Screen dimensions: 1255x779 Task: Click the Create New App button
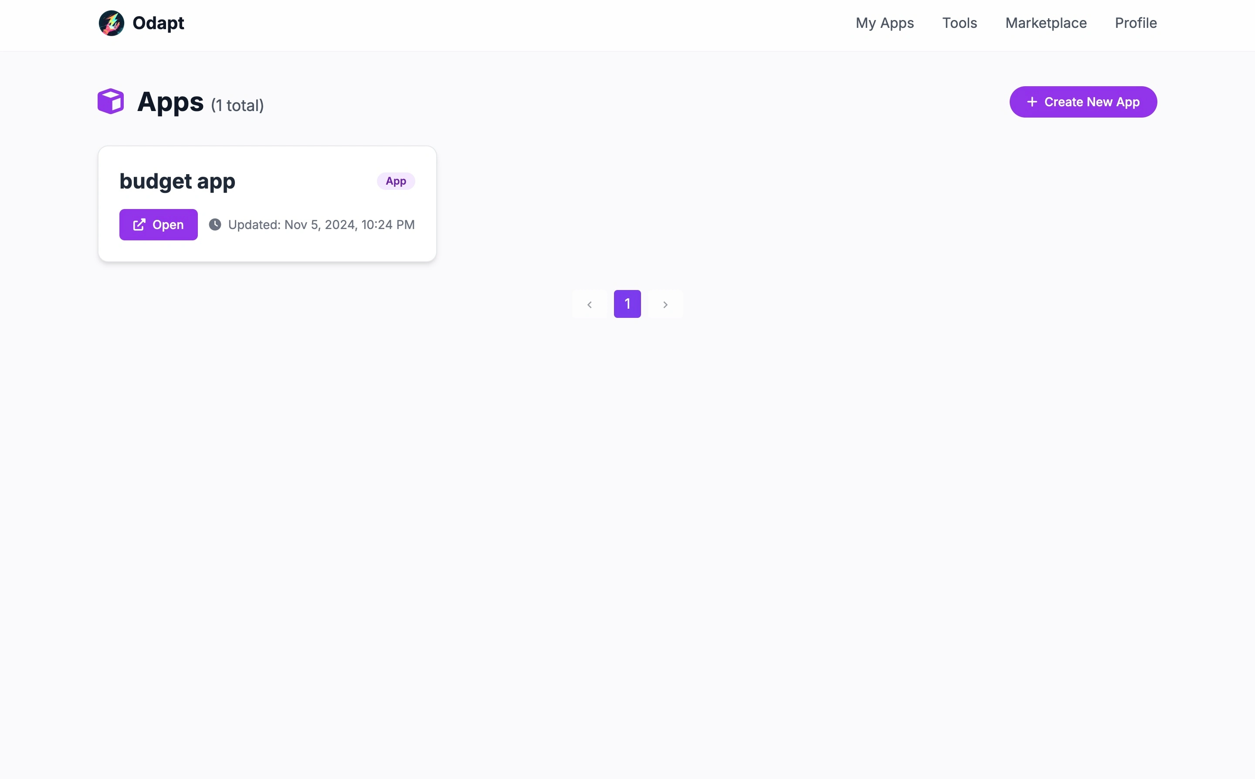1083,102
